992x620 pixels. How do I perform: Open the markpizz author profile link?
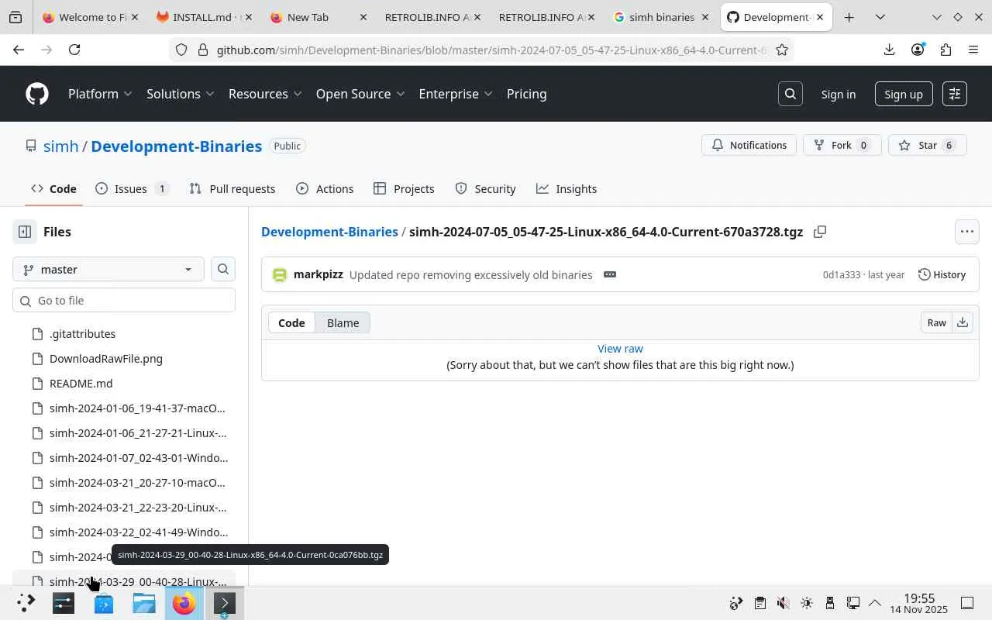point(318,274)
